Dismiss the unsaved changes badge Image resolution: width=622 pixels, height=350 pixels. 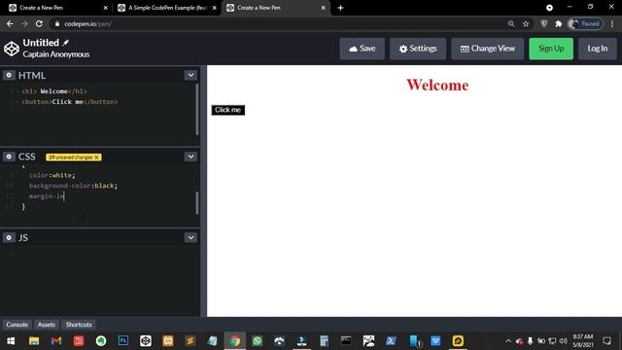coord(96,157)
